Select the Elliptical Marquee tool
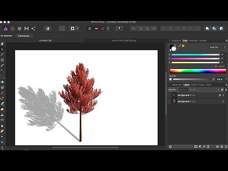This screenshot has height=171, width=228. tap(2, 76)
